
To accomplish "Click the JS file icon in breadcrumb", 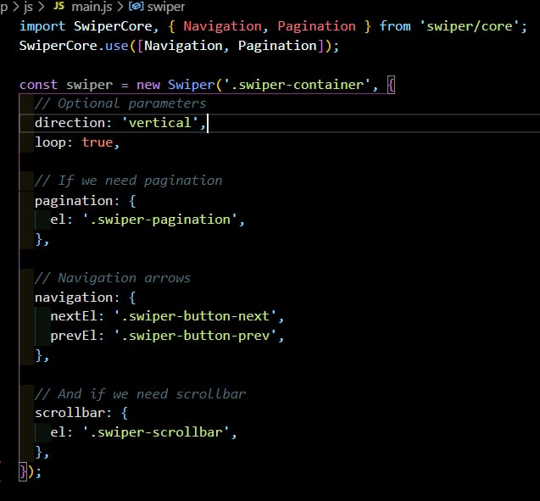I will tap(58, 6).
